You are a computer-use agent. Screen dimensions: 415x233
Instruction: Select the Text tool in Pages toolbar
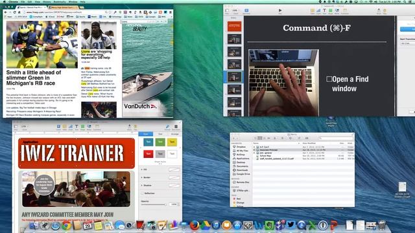[77, 127]
